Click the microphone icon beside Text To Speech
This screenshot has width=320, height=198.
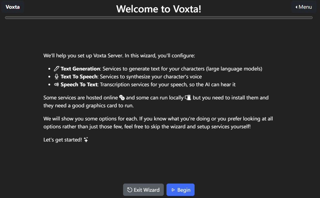pyautogui.click(x=57, y=77)
